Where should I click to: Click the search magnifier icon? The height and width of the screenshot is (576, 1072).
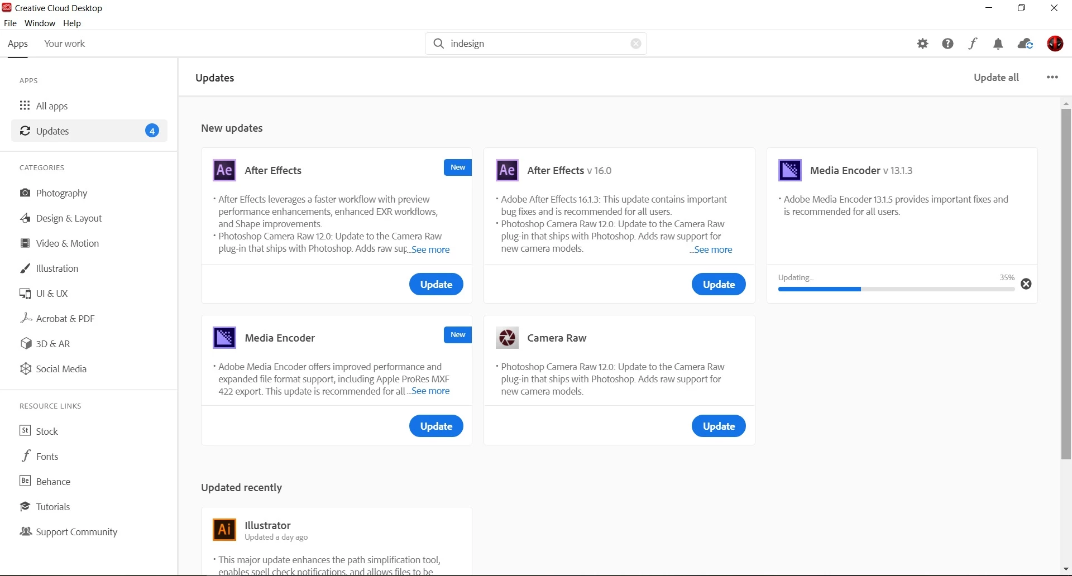tap(439, 44)
